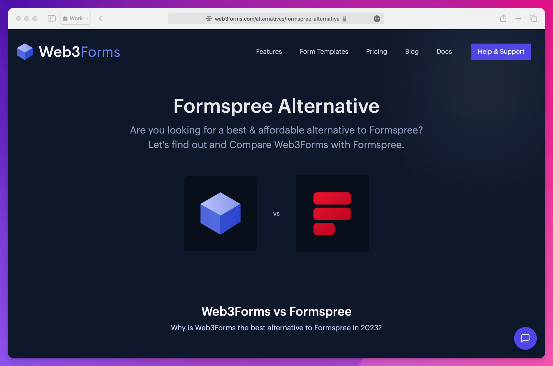Screen dimensions: 553x366
Task: Open a new tab with plus icon
Action: pyautogui.click(x=518, y=19)
